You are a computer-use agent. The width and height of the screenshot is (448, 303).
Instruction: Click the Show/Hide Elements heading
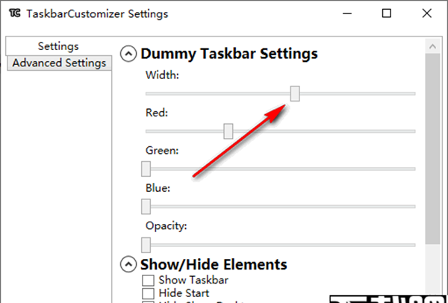[214, 264]
